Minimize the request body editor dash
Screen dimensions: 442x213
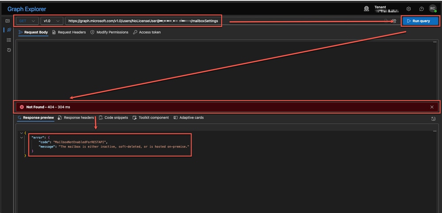(434, 42)
